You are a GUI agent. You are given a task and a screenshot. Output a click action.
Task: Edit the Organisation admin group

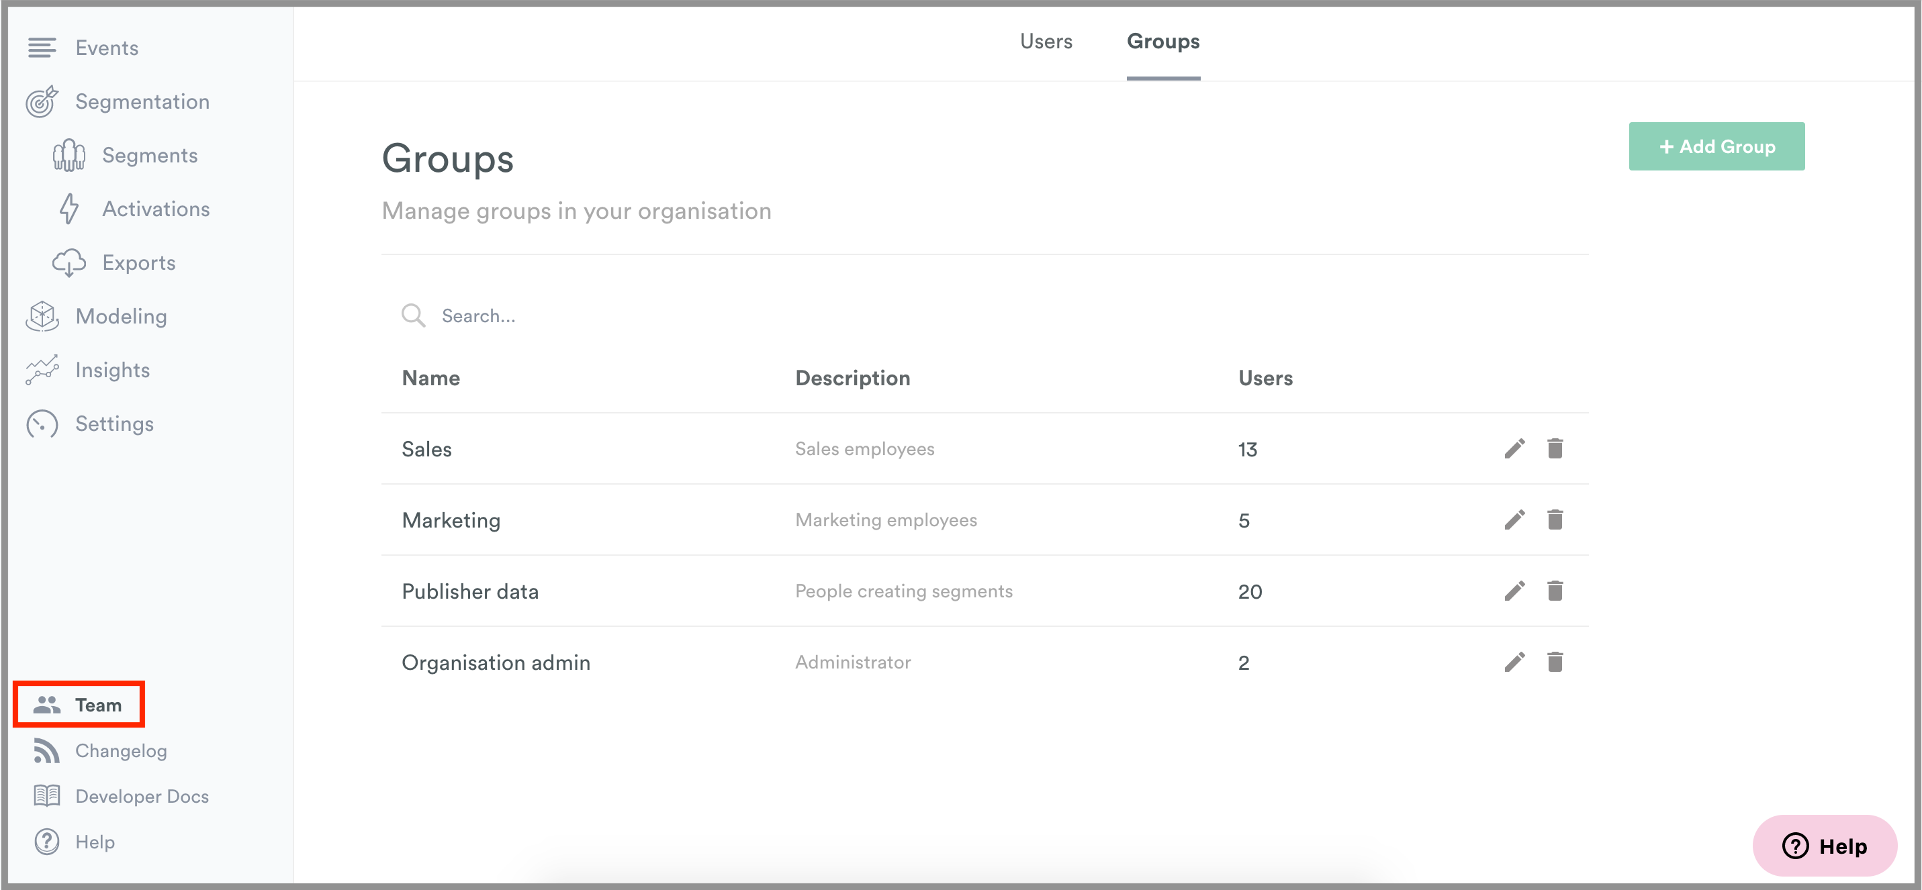coord(1514,662)
